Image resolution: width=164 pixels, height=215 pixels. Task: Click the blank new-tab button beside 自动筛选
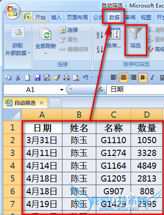tap(55, 103)
